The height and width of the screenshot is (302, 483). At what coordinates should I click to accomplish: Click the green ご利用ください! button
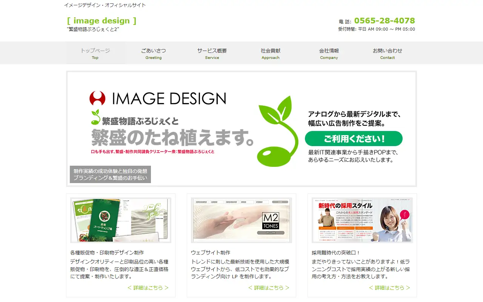pos(354,139)
